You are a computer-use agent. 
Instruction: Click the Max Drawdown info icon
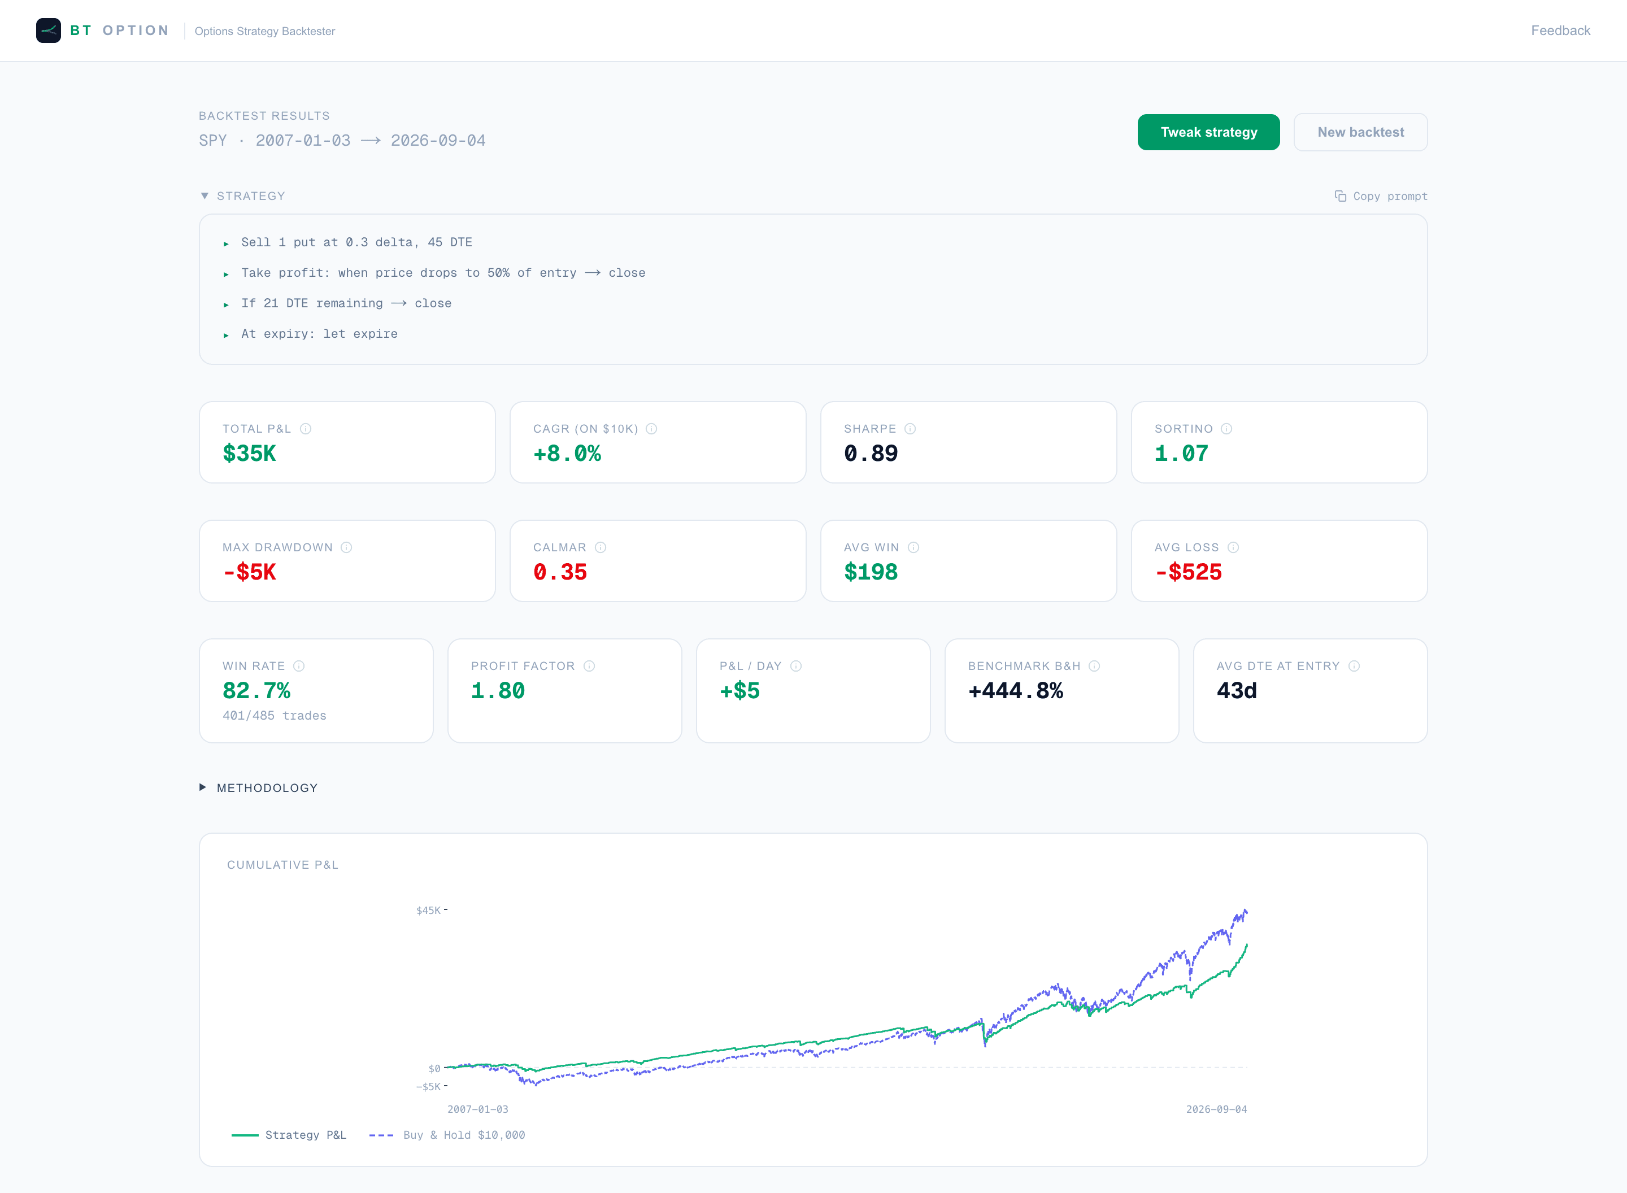[x=347, y=547]
